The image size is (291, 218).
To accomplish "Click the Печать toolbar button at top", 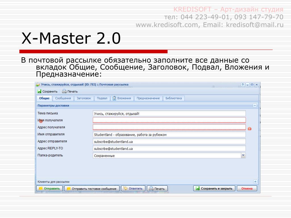I will point(70,91).
